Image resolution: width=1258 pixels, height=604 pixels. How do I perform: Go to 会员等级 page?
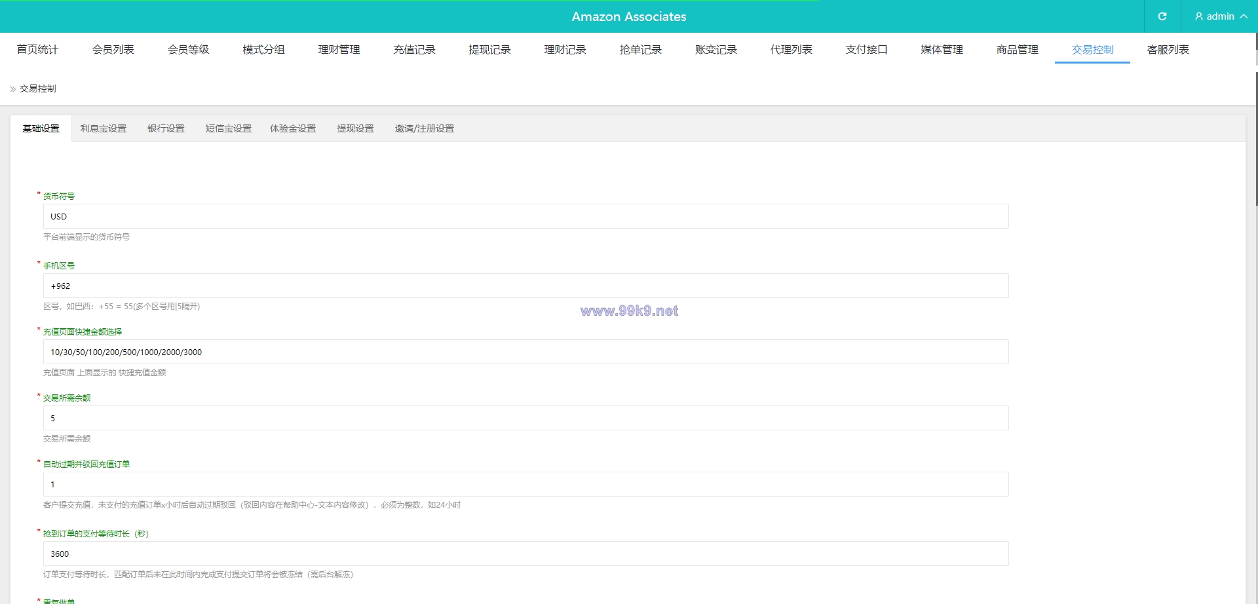pos(188,49)
